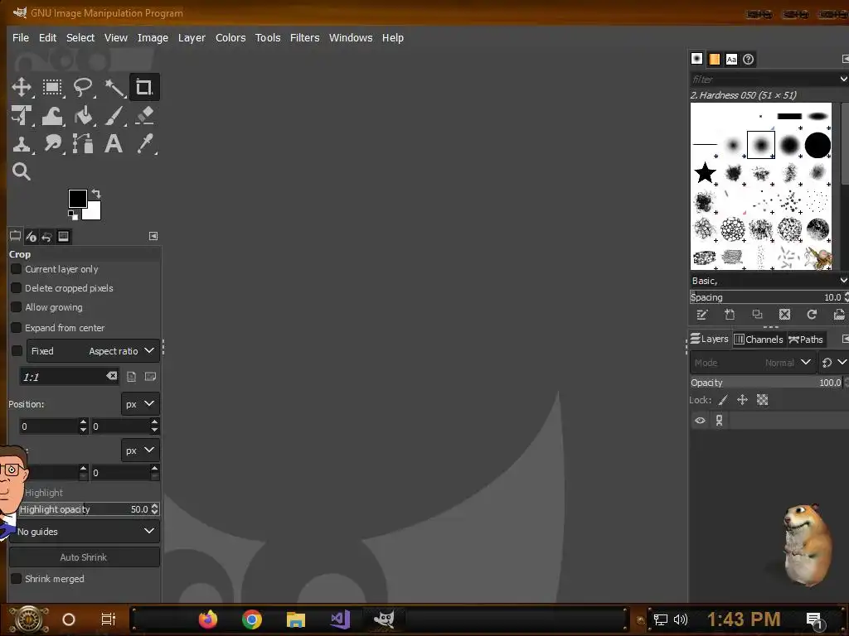Open the Select menu
Screen dimensions: 849x636
[x=80, y=38]
